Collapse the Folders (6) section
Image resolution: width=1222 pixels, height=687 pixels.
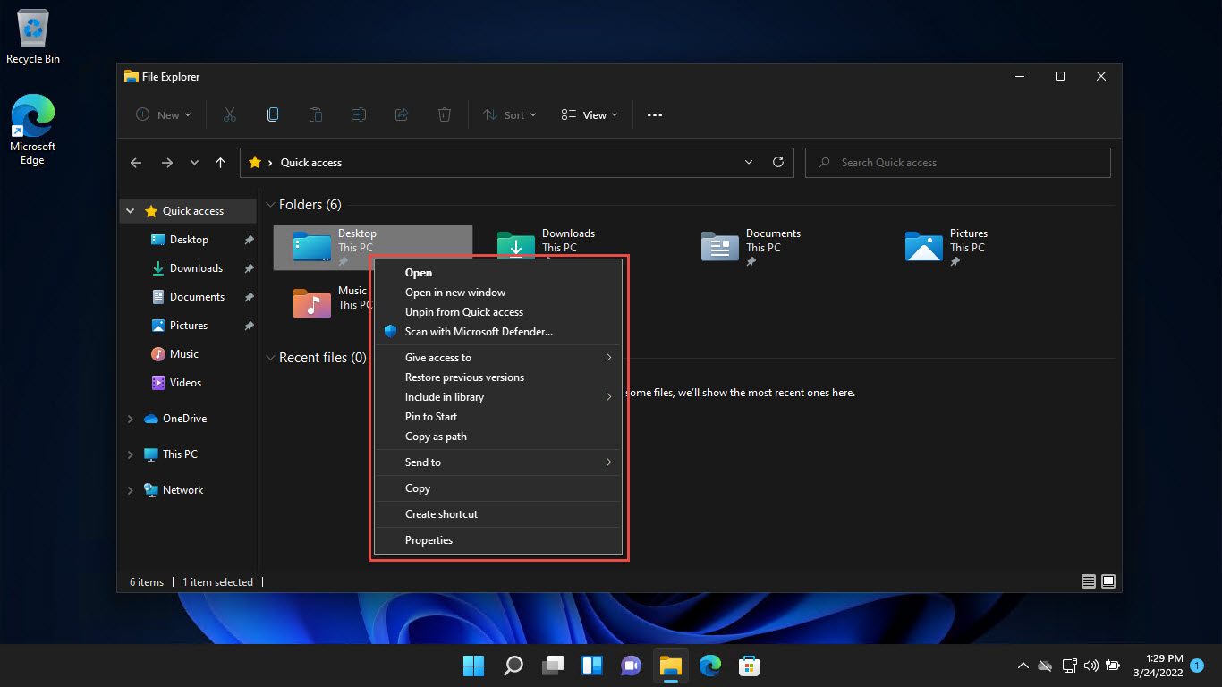(270, 205)
